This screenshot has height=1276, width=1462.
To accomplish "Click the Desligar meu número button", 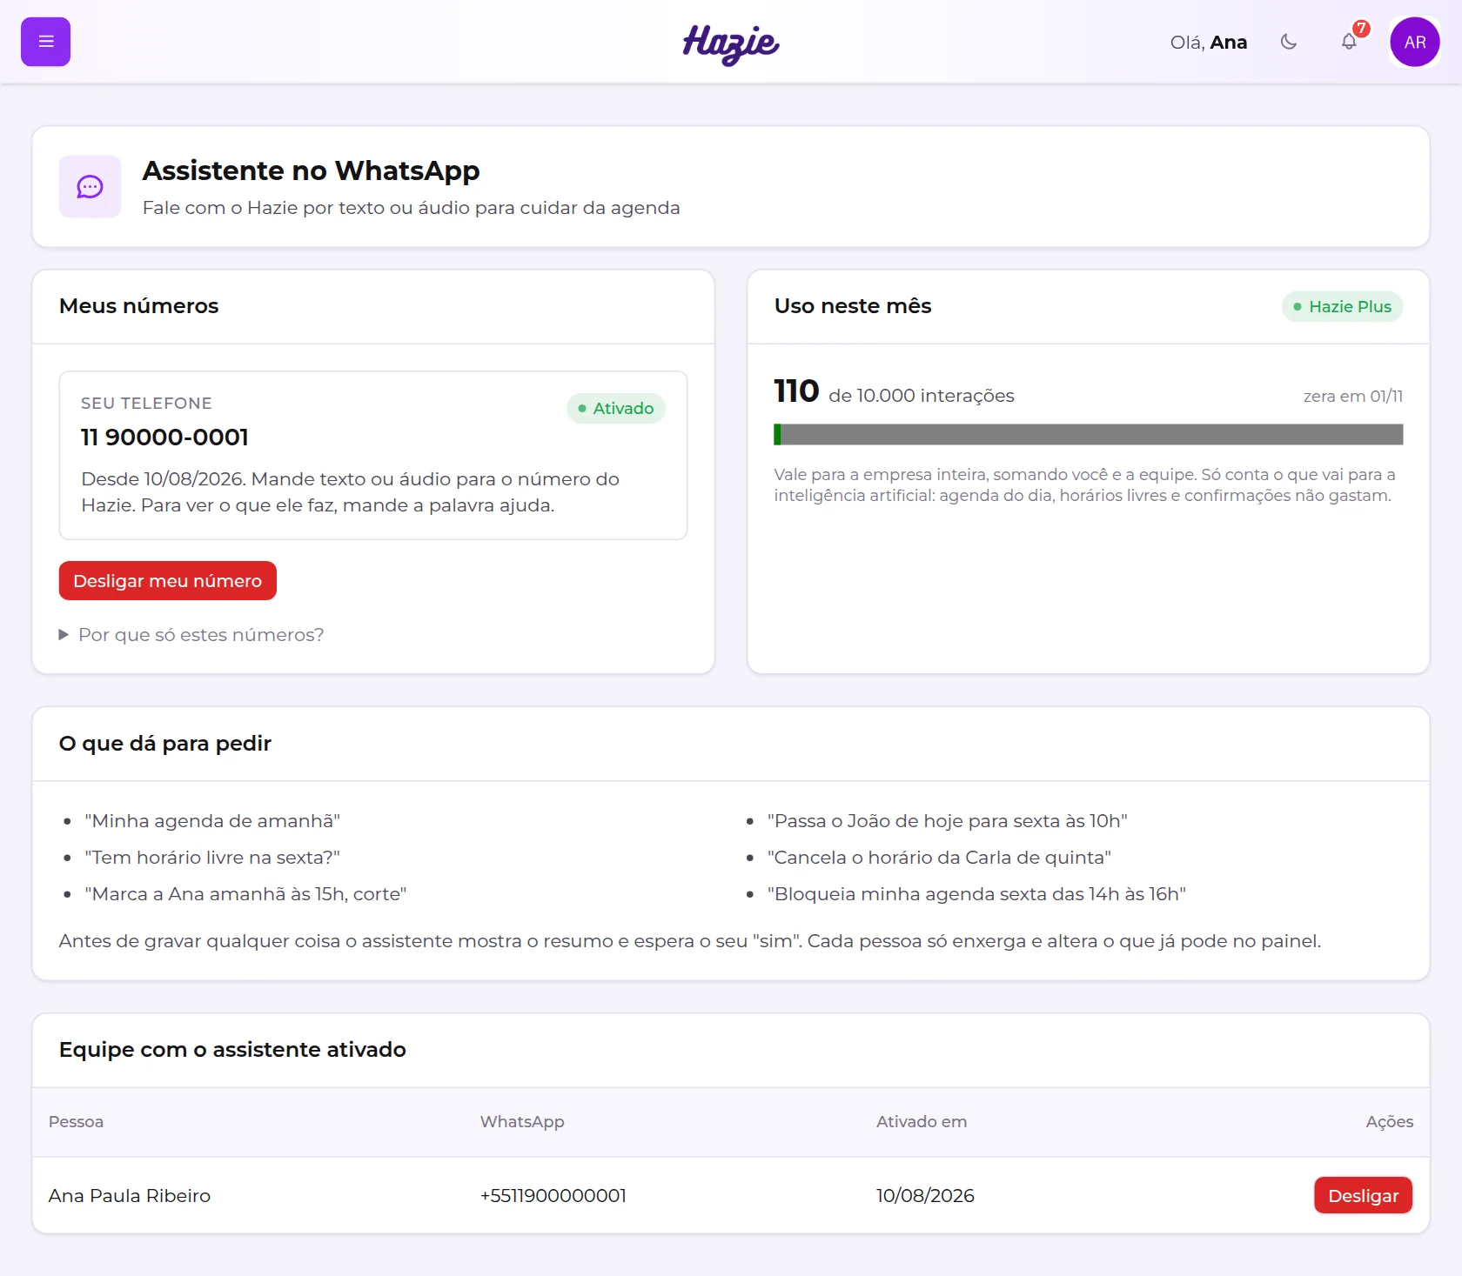I will [x=168, y=581].
